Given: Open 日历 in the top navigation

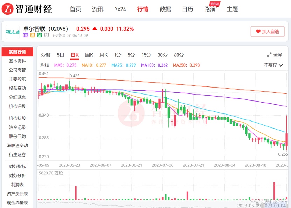Looking at the screenshot, I should pos(188,9).
